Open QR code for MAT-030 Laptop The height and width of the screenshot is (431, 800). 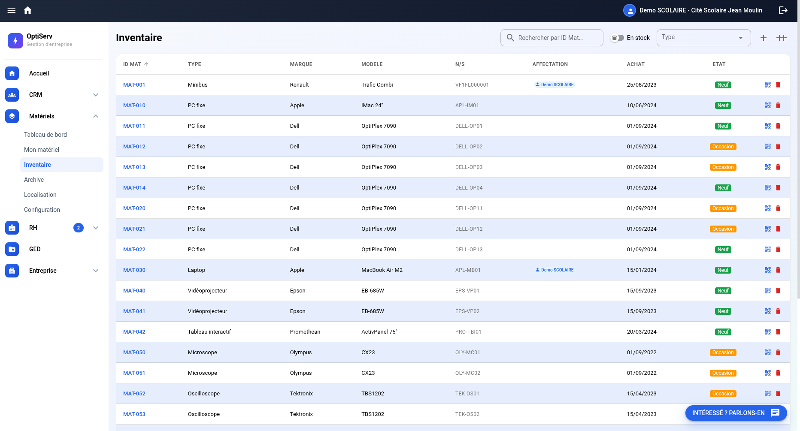click(768, 270)
